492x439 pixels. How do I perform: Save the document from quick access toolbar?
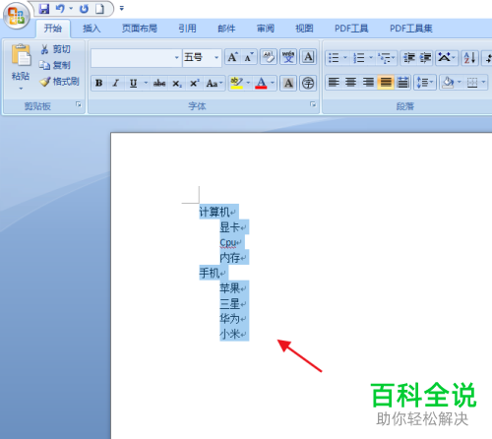tap(44, 9)
